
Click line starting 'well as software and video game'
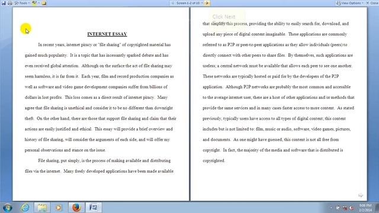click(96, 87)
